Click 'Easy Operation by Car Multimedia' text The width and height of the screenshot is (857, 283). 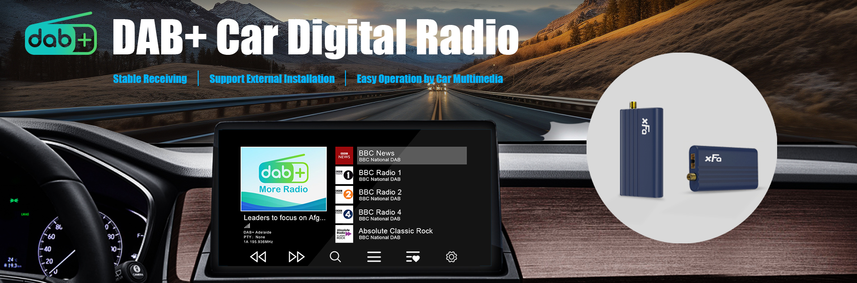(x=429, y=79)
